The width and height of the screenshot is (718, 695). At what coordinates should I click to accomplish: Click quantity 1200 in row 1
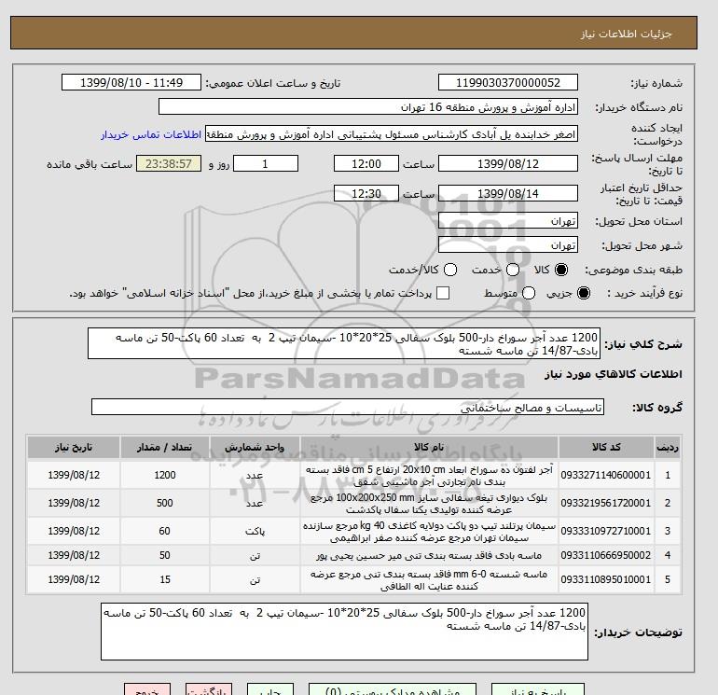tap(165, 475)
